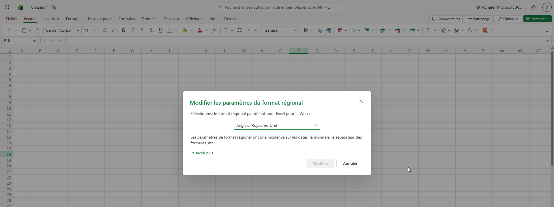Viewport: 554px width, 207px height.
Task: Click decrease decimal icon
Action: coord(319,30)
